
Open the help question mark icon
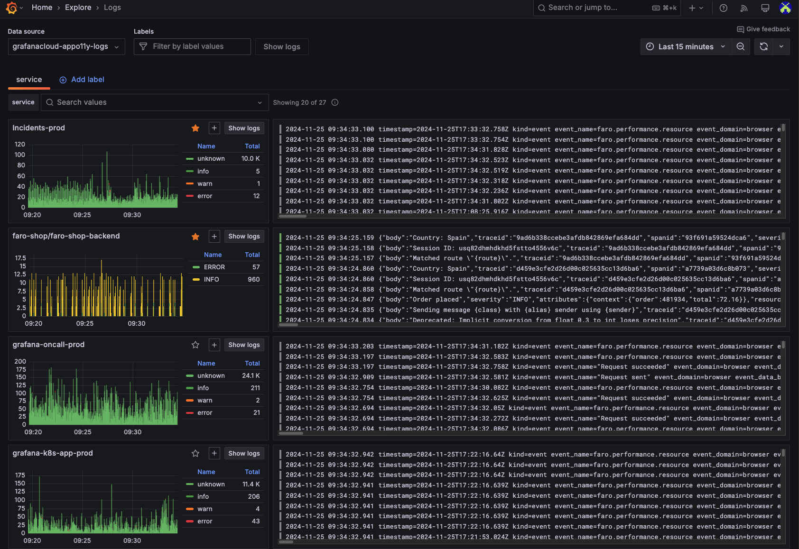(723, 8)
